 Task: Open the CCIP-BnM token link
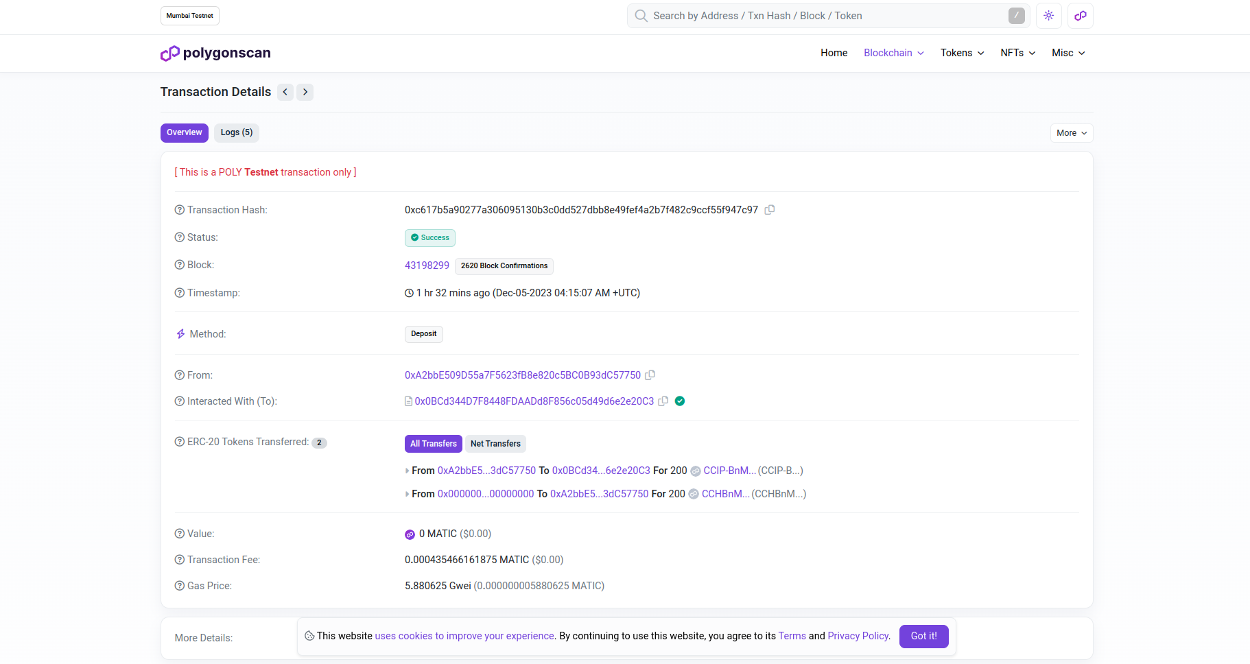730,471
